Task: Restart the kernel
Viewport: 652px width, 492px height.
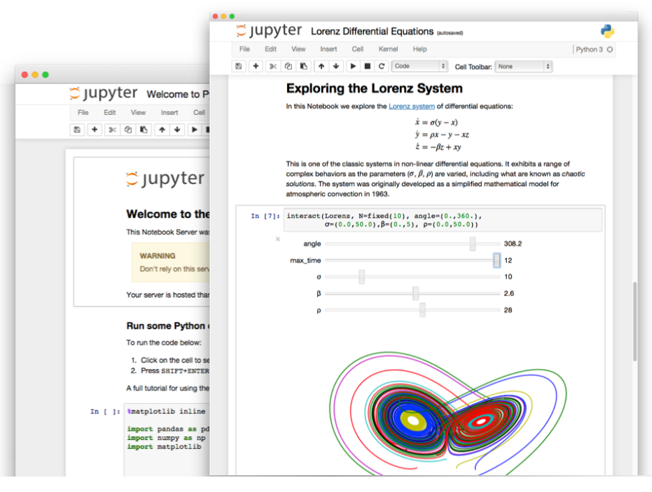Action: tap(382, 66)
